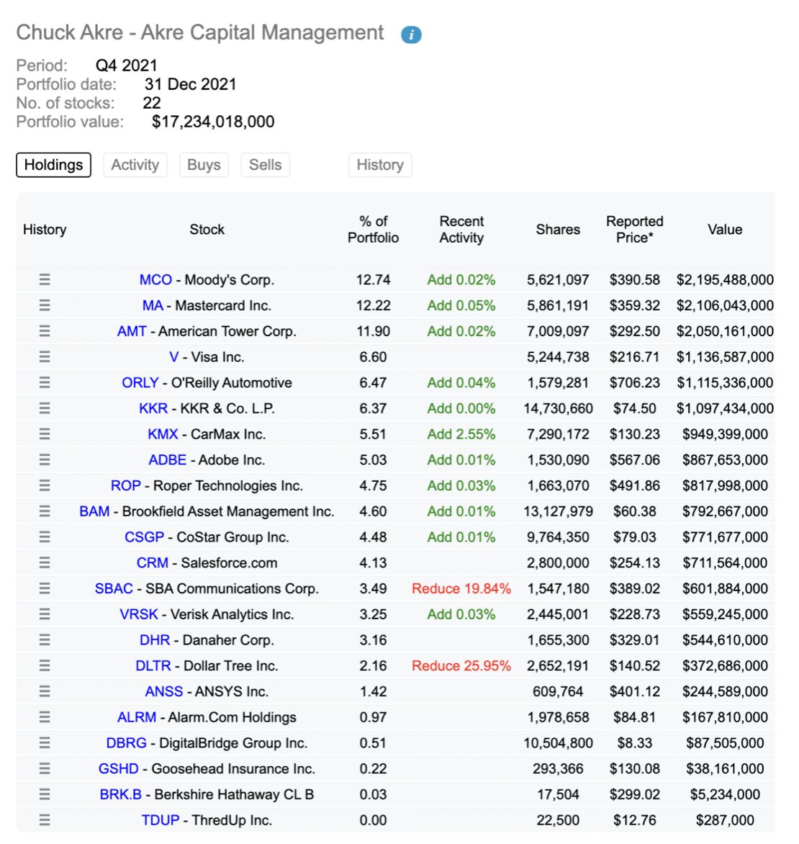The image size is (799, 844).
Task: Open history icon for Goosehead Insurance row
Action: point(45,768)
